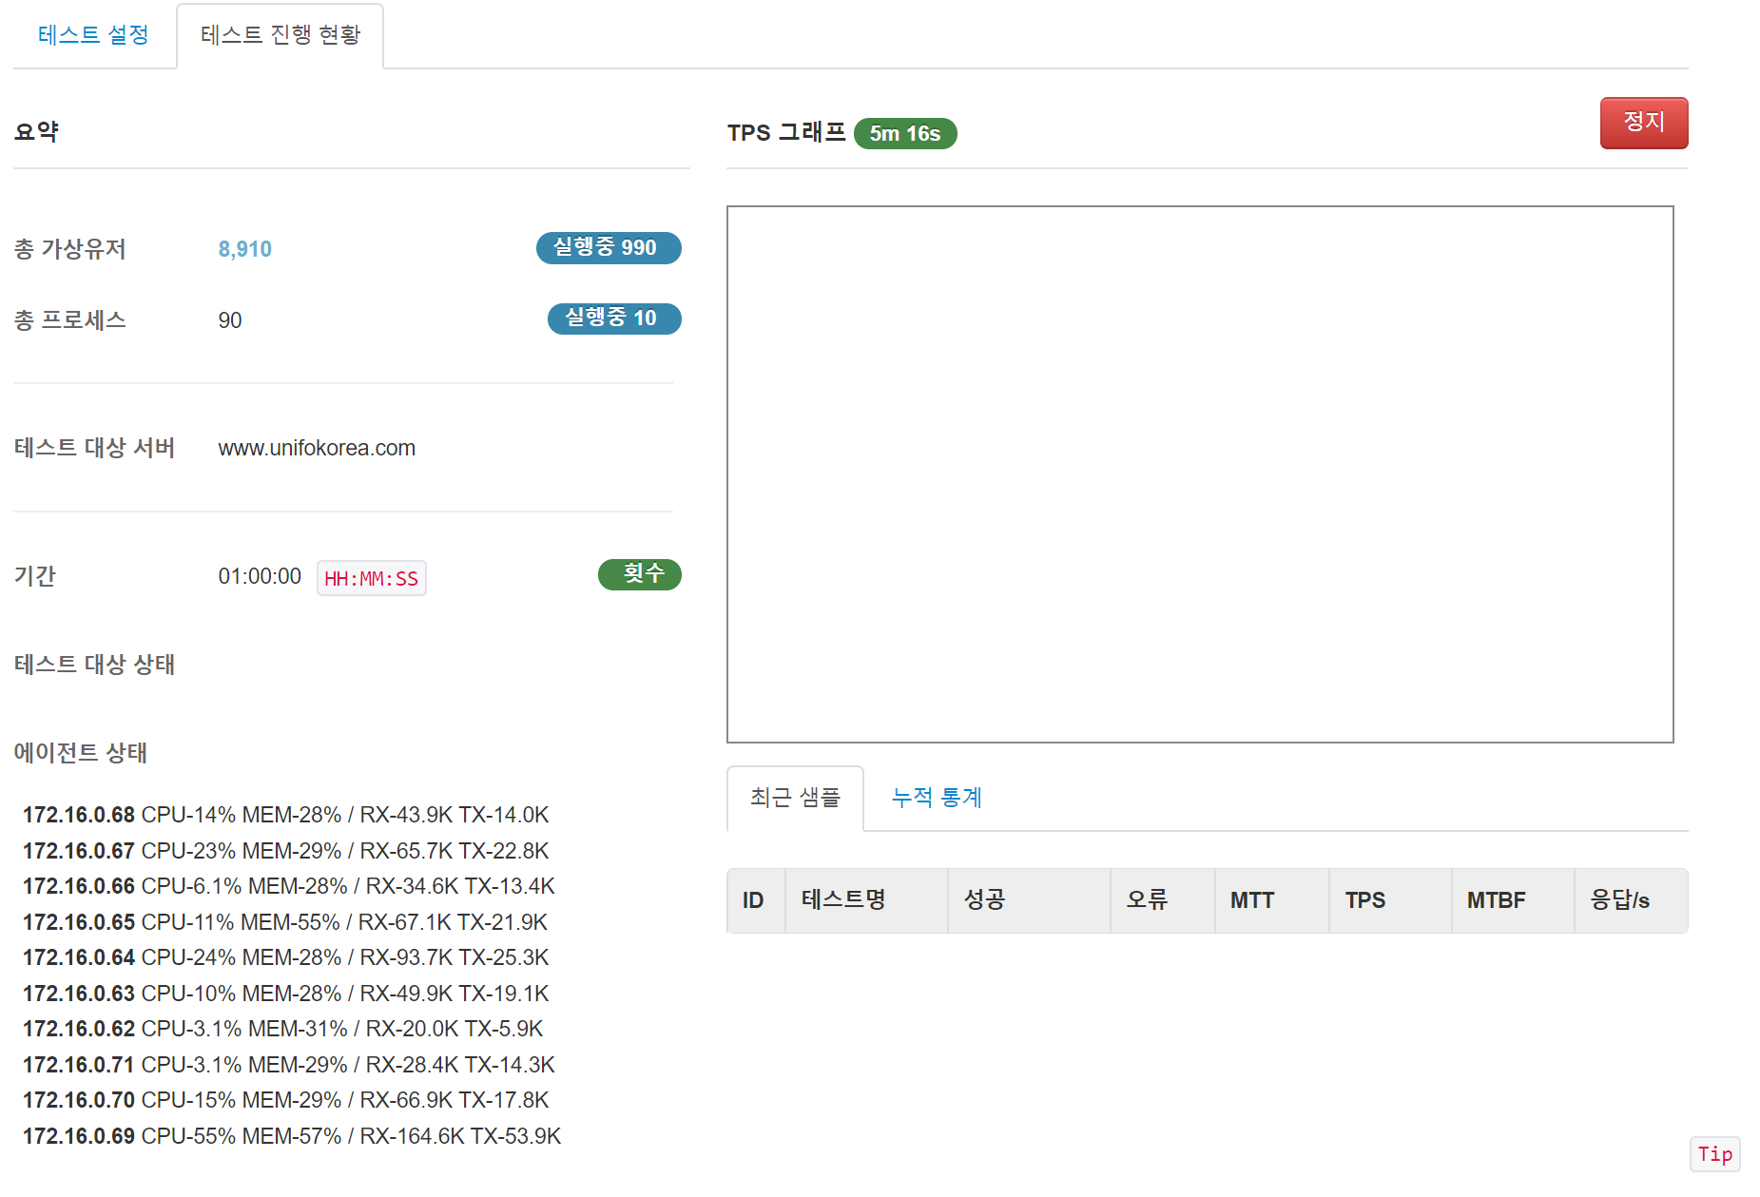The width and height of the screenshot is (1760, 1197).
Task: Select the 최근 샘플 tab
Action: click(x=795, y=798)
